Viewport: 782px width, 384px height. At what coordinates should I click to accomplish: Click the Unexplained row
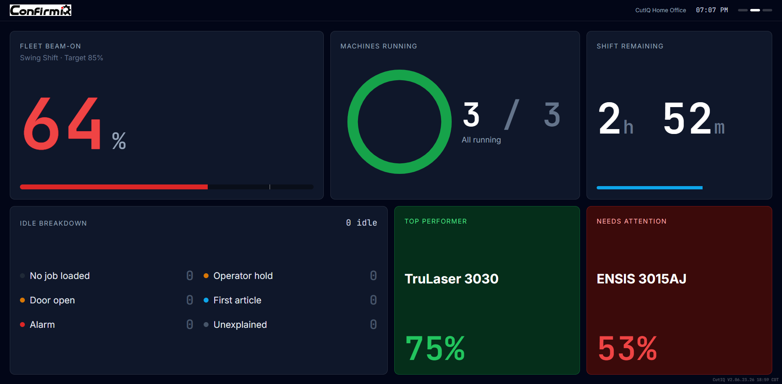(290, 325)
